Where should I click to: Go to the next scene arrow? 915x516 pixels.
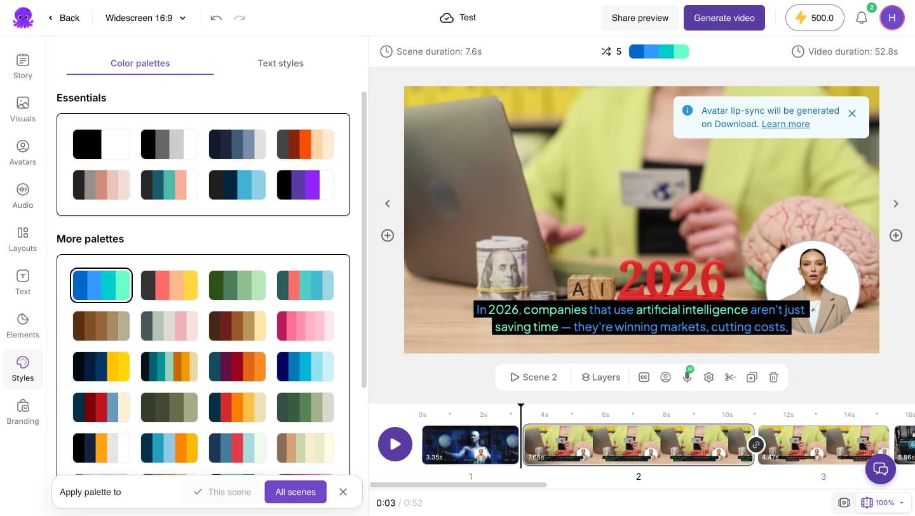(896, 203)
